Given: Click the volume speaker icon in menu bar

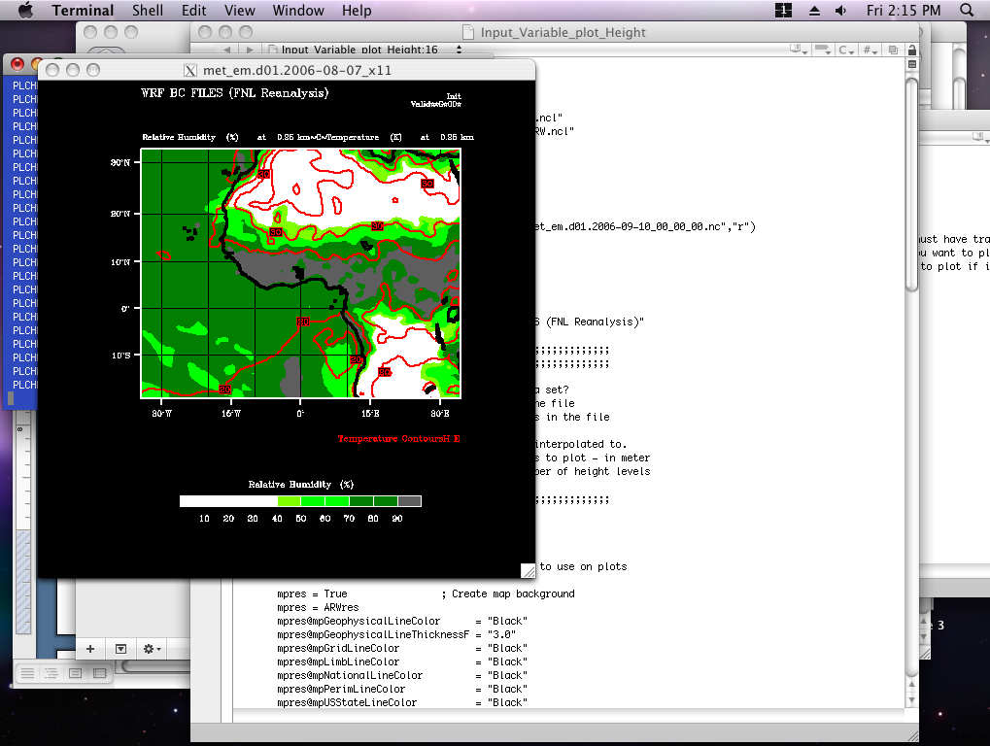Looking at the screenshot, I should click(840, 11).
